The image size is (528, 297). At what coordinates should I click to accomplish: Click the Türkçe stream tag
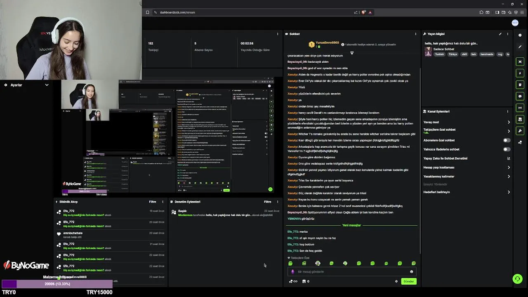click(x=453, y=54)
